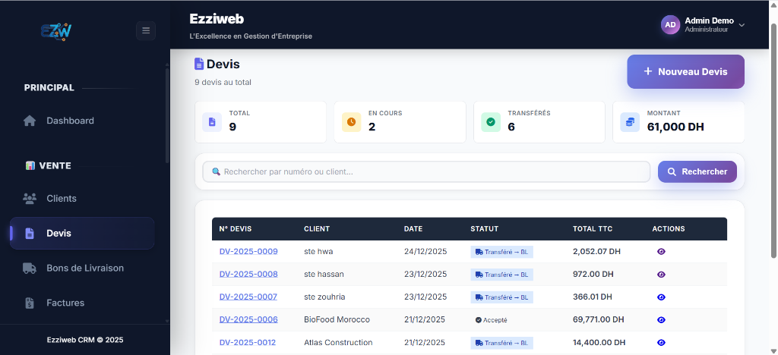View quote DV-2025-0007 with eye icon
Image resolution: width=778 pixels, height=355 pixels.
point(661,297)
